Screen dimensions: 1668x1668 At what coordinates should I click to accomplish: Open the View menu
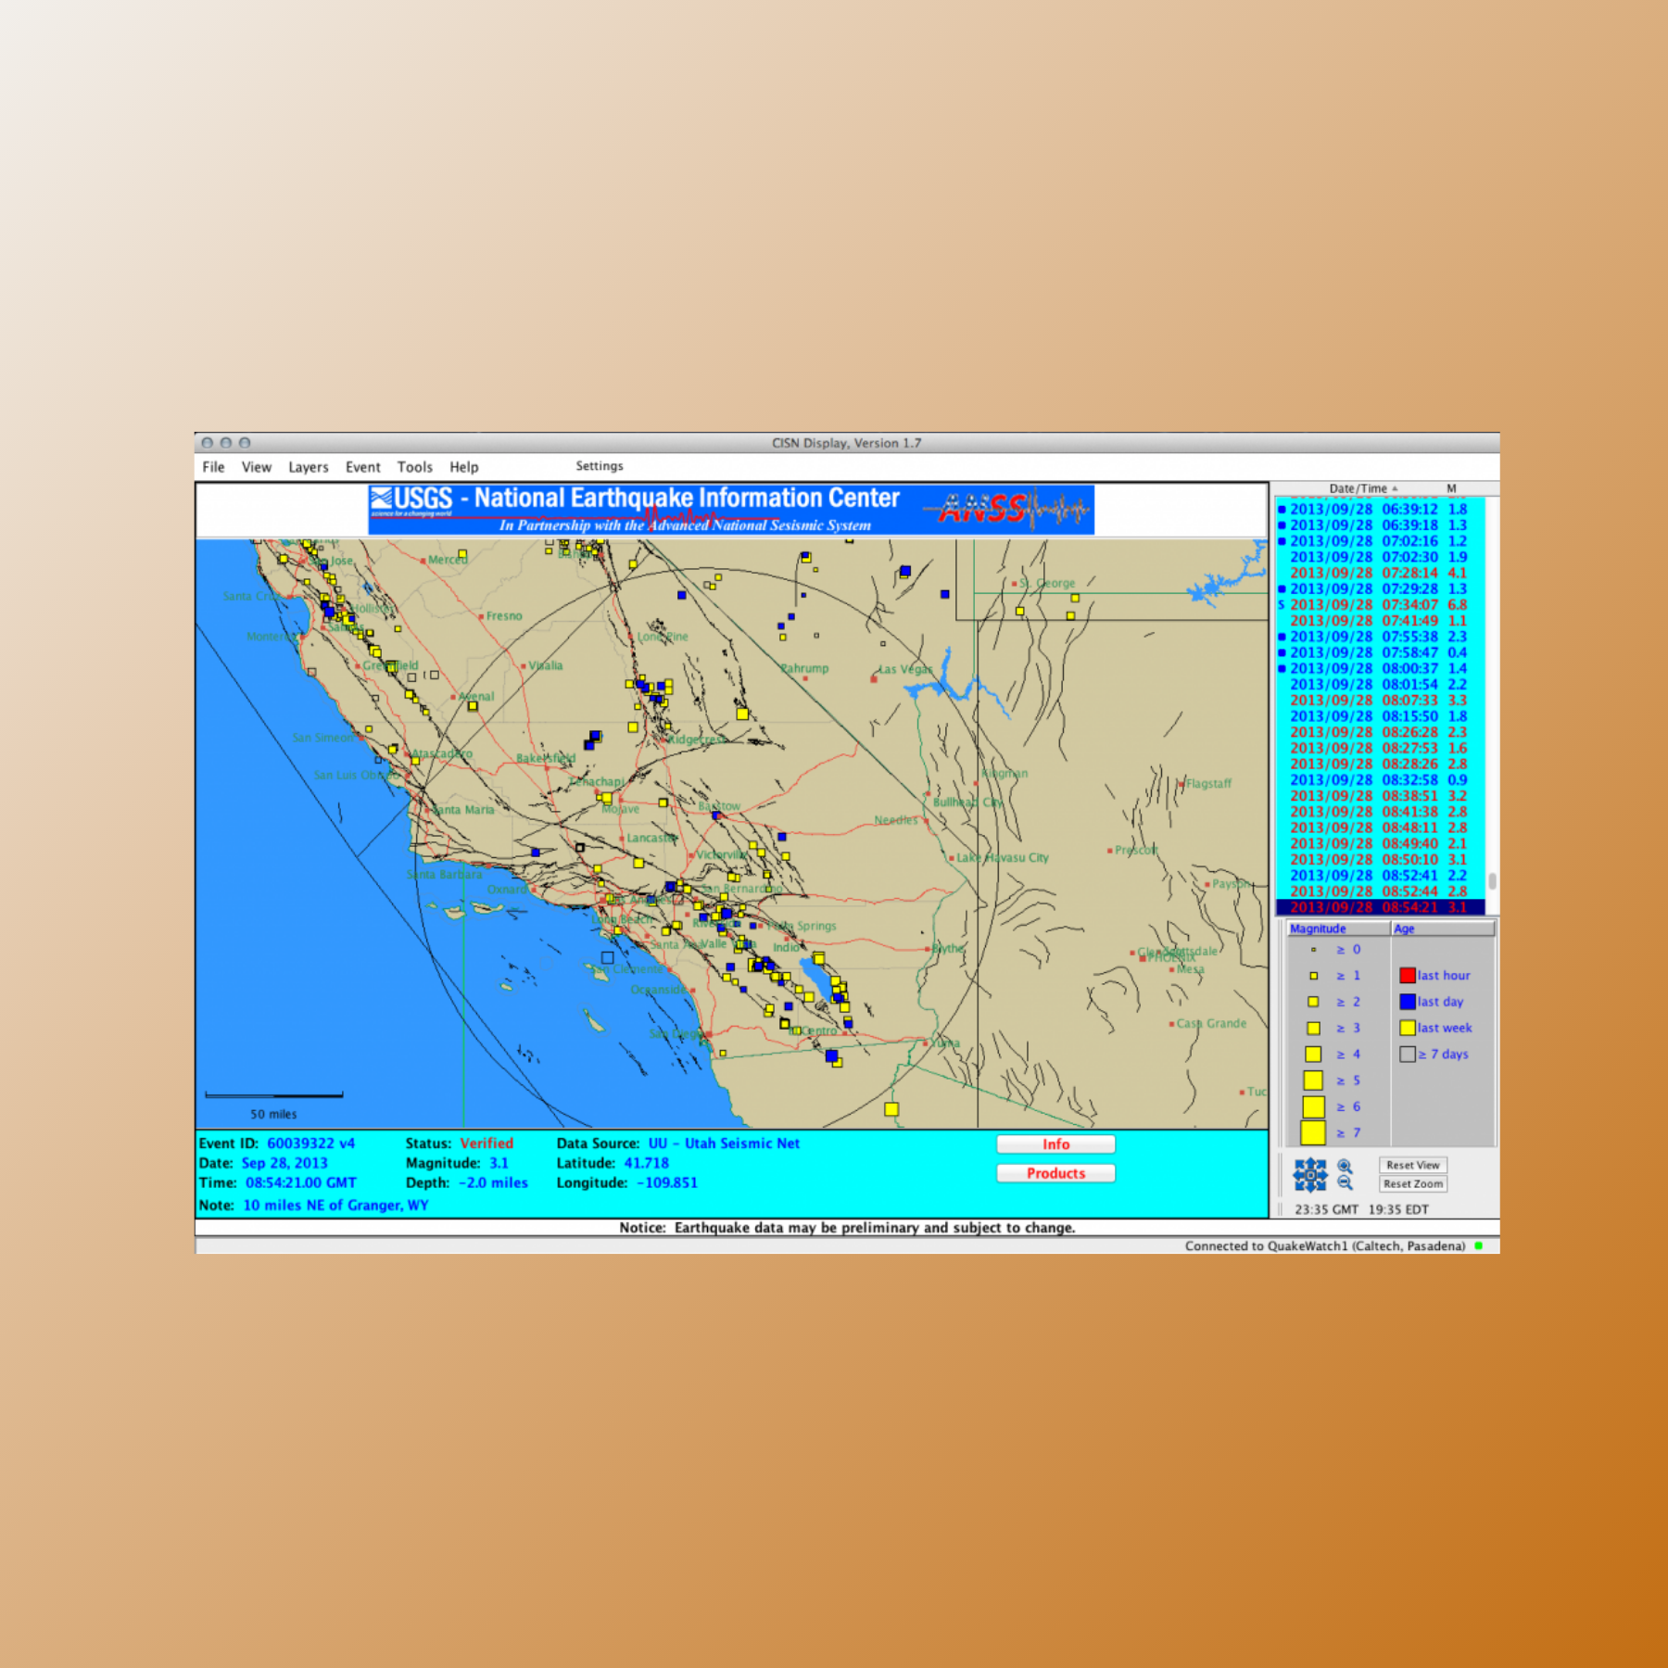pos(257,467)
